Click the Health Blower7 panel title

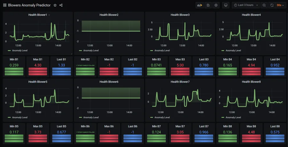(x=180, y=82)
